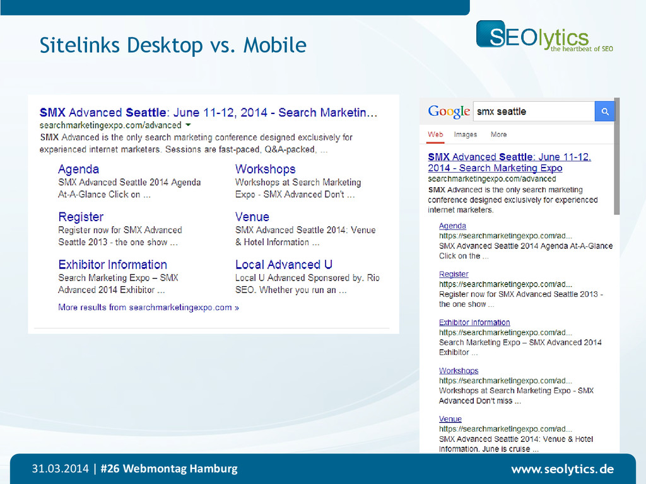Open the desktop Venue sitelink
Screen dimensions: 646x484
pyautogui.click(x=252, y=217)
